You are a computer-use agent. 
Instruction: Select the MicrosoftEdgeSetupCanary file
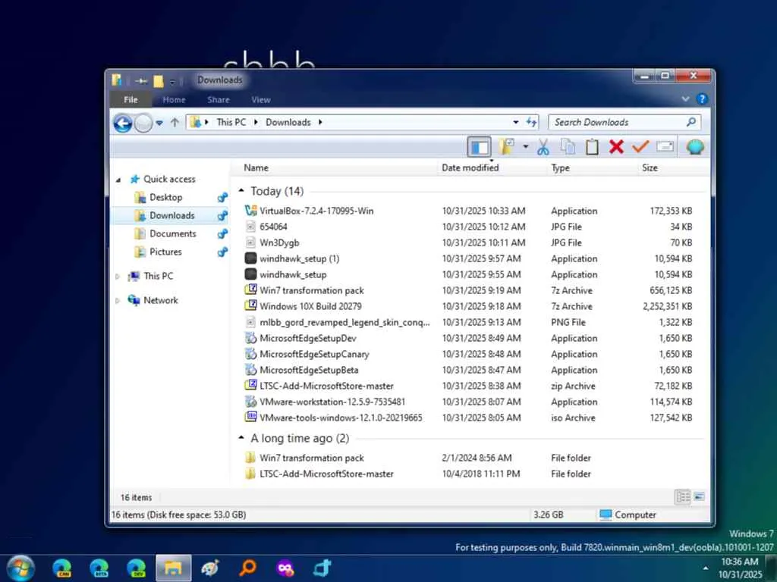pos(314,355)
